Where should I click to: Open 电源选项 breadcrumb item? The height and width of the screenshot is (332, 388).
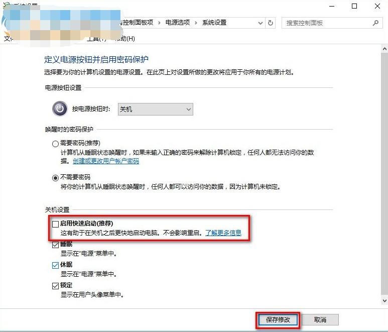pyautogui.click(x=178, y=23)
